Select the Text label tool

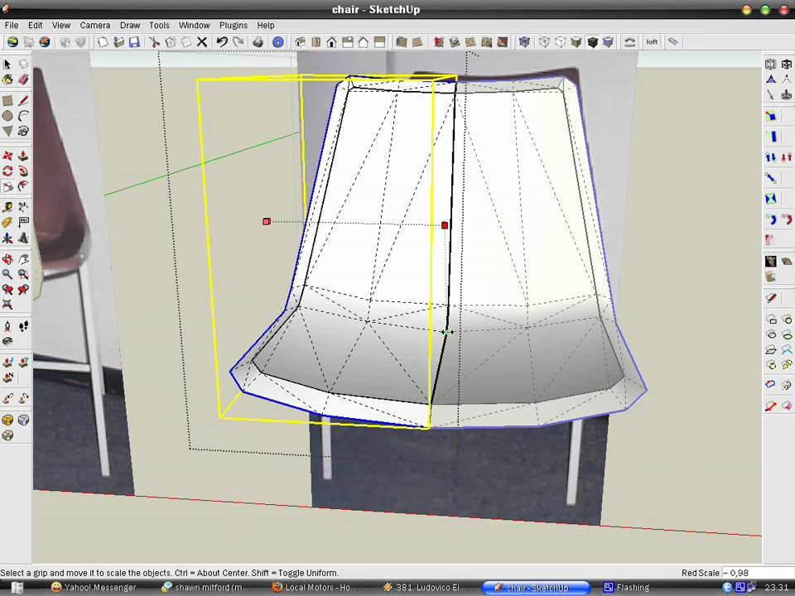[x=23, y=223]
